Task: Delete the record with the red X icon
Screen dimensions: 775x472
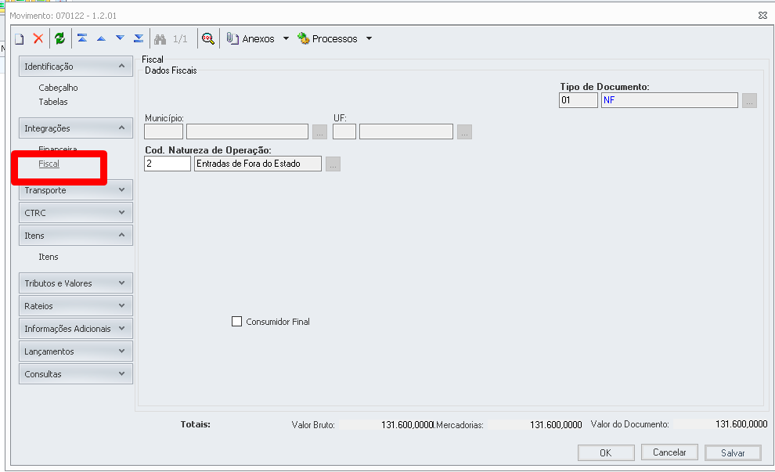Action: tap(38, 38)
